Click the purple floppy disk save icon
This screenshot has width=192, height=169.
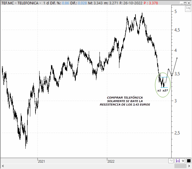tap(178, 161)
